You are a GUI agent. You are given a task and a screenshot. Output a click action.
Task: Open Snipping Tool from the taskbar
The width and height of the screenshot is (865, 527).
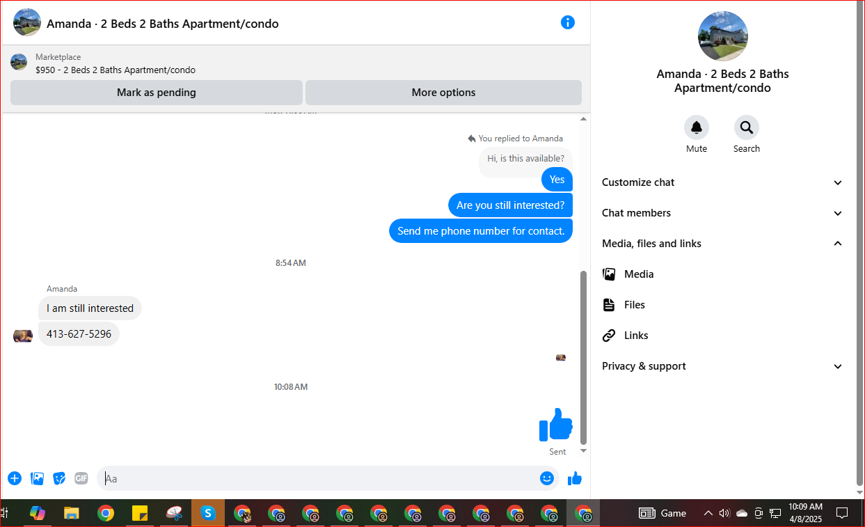(x=174, y=513)
